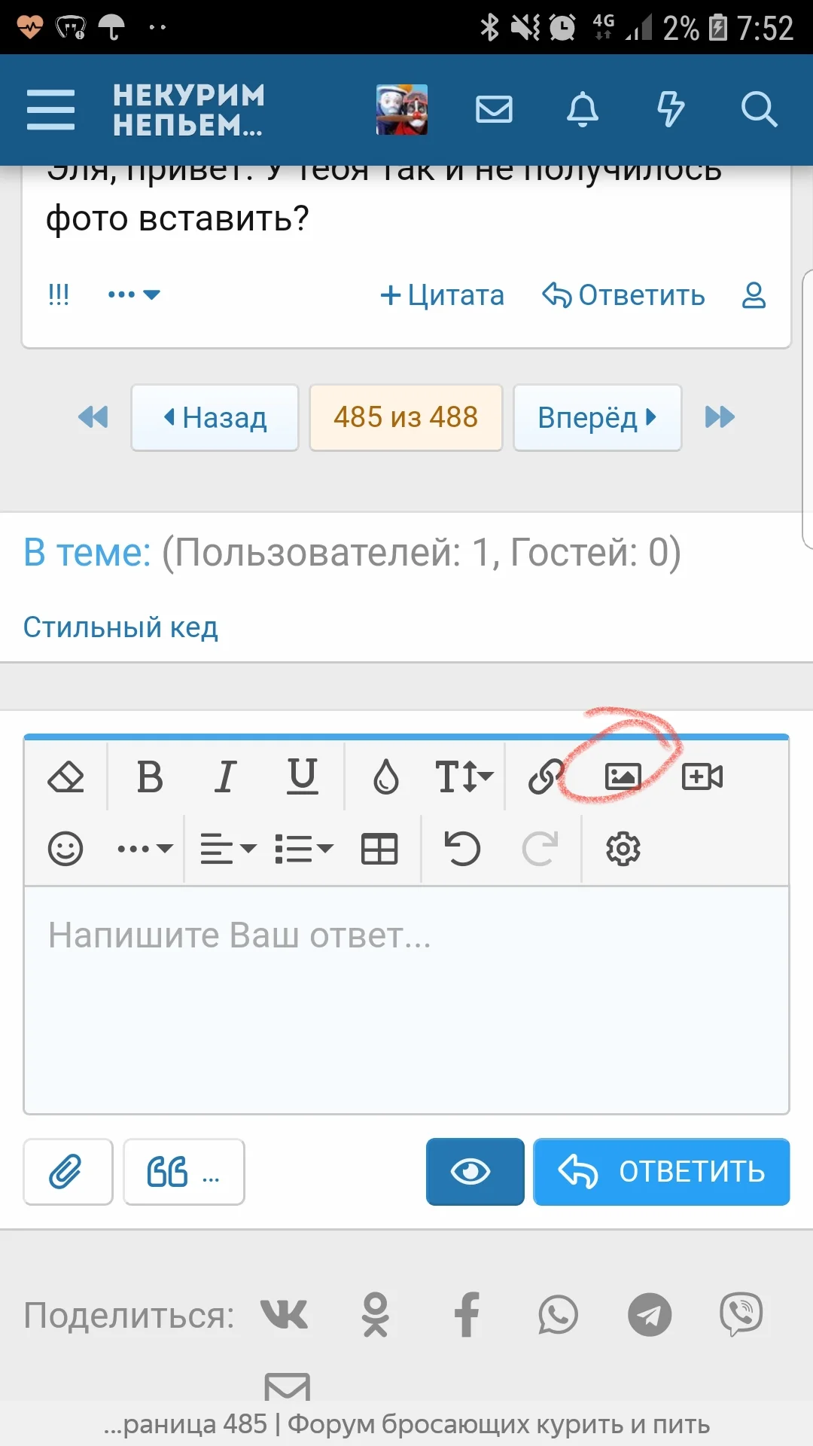This screenshot has width=813, height=1446.
Task: Expand the list style dropdown
Action: coord(301,847)
